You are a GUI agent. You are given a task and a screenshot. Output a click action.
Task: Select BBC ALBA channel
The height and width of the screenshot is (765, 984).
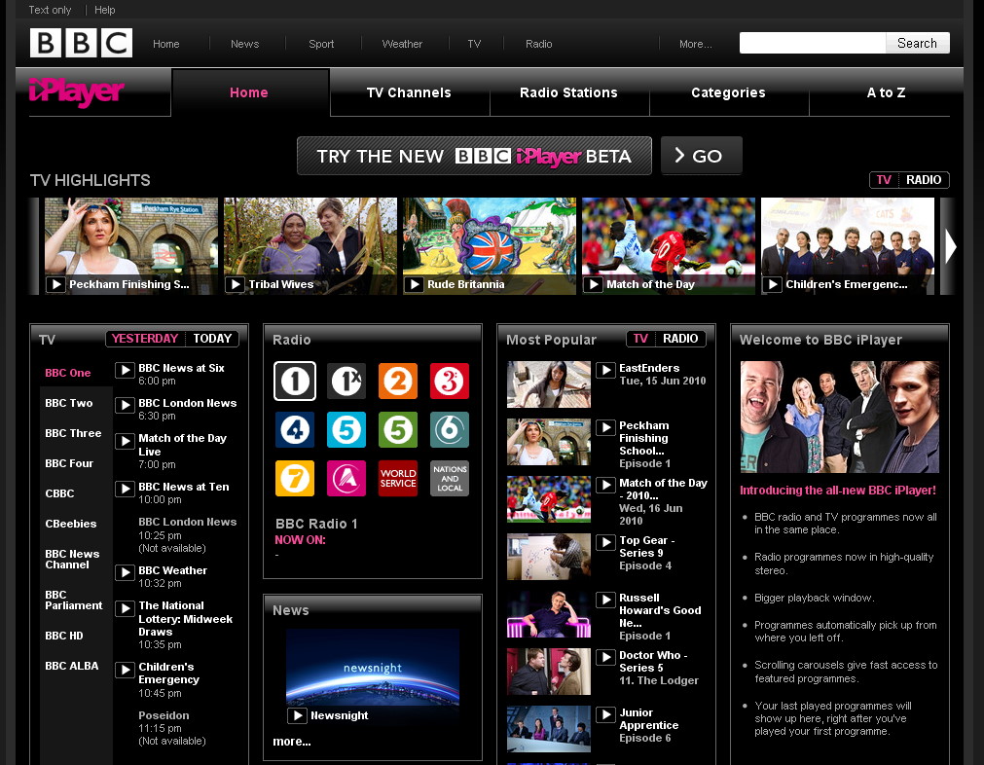tap(72, 666)
